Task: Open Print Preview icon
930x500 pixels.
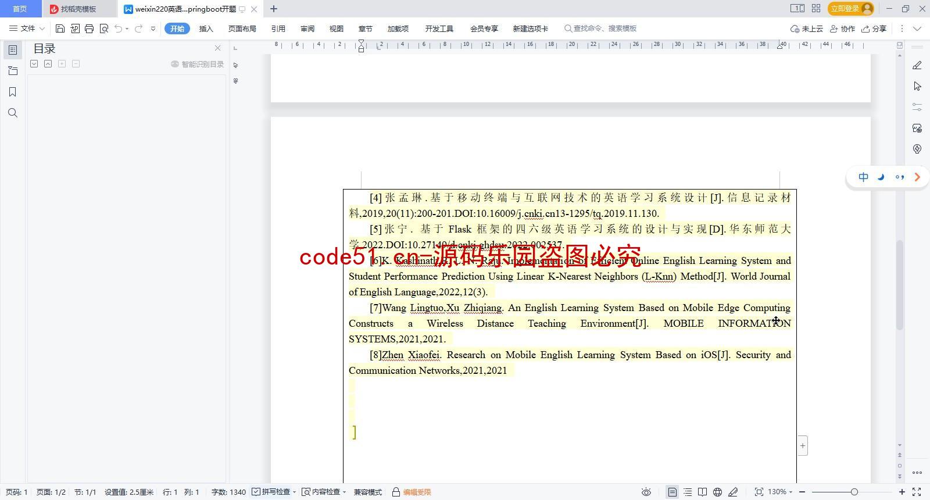Action: (x=104, y=28)
